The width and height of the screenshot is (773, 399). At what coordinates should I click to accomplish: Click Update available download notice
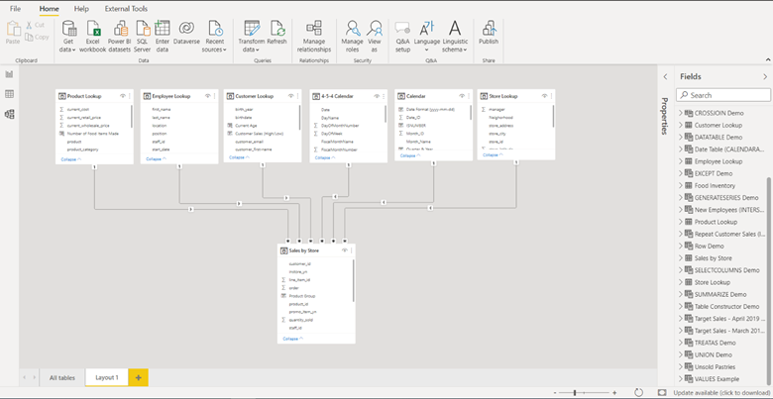(x=721, y=393)
